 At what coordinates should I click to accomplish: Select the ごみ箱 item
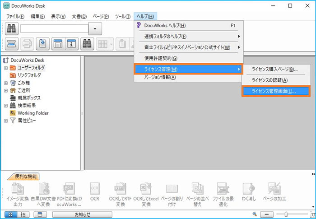coord(23,83)
